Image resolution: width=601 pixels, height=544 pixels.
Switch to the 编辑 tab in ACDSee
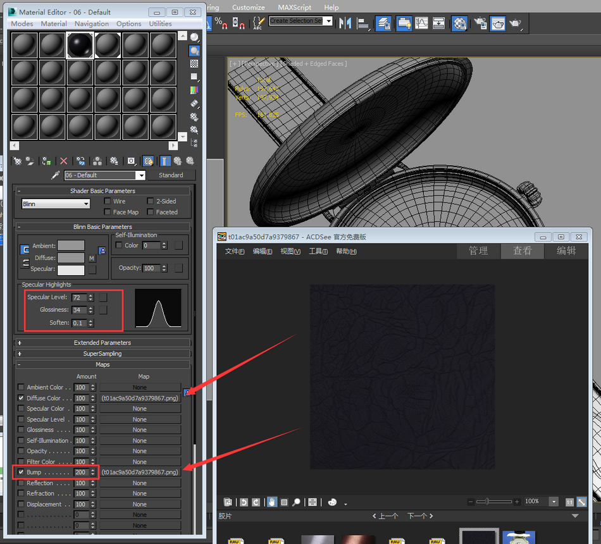(566, 250)
